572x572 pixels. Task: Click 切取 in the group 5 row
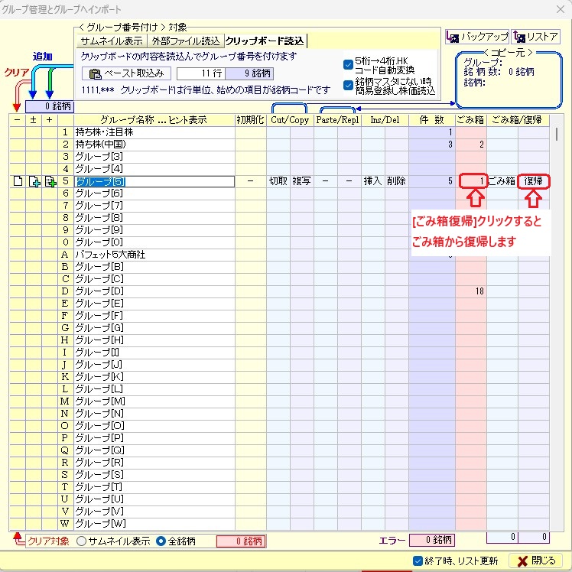click(x=278, y=182)
